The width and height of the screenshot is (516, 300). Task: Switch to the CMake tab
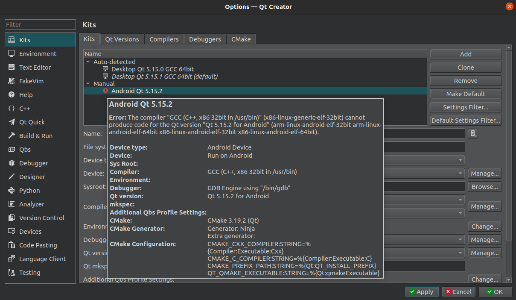(241, 39)
